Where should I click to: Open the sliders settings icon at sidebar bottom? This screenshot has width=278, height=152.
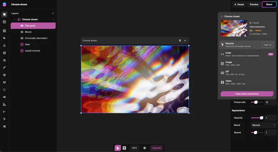tap(5, 126)
